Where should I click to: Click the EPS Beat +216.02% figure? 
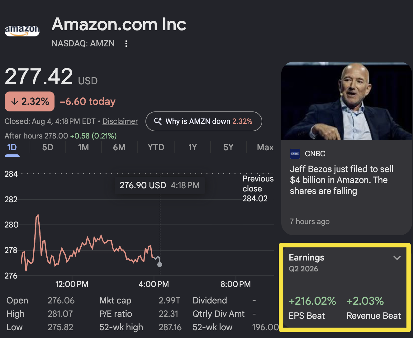coord(312,301)
